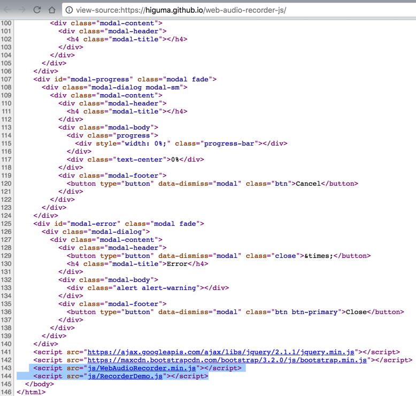Click 'close' class value on line 129
Image resolution: width=416 pixels, height=396 pixels.
click(286, 256)
